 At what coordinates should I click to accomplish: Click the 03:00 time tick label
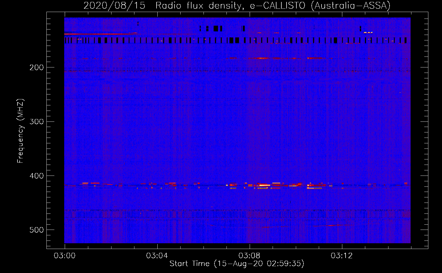[65, 256]
